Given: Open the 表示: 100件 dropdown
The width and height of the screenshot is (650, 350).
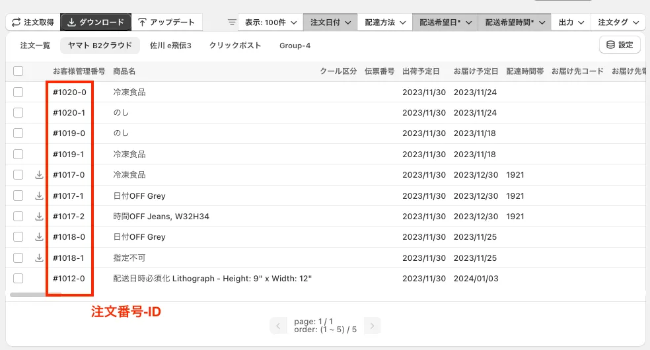Looking at the screenshot, I should pyautogui.click(x=270, y=22).
